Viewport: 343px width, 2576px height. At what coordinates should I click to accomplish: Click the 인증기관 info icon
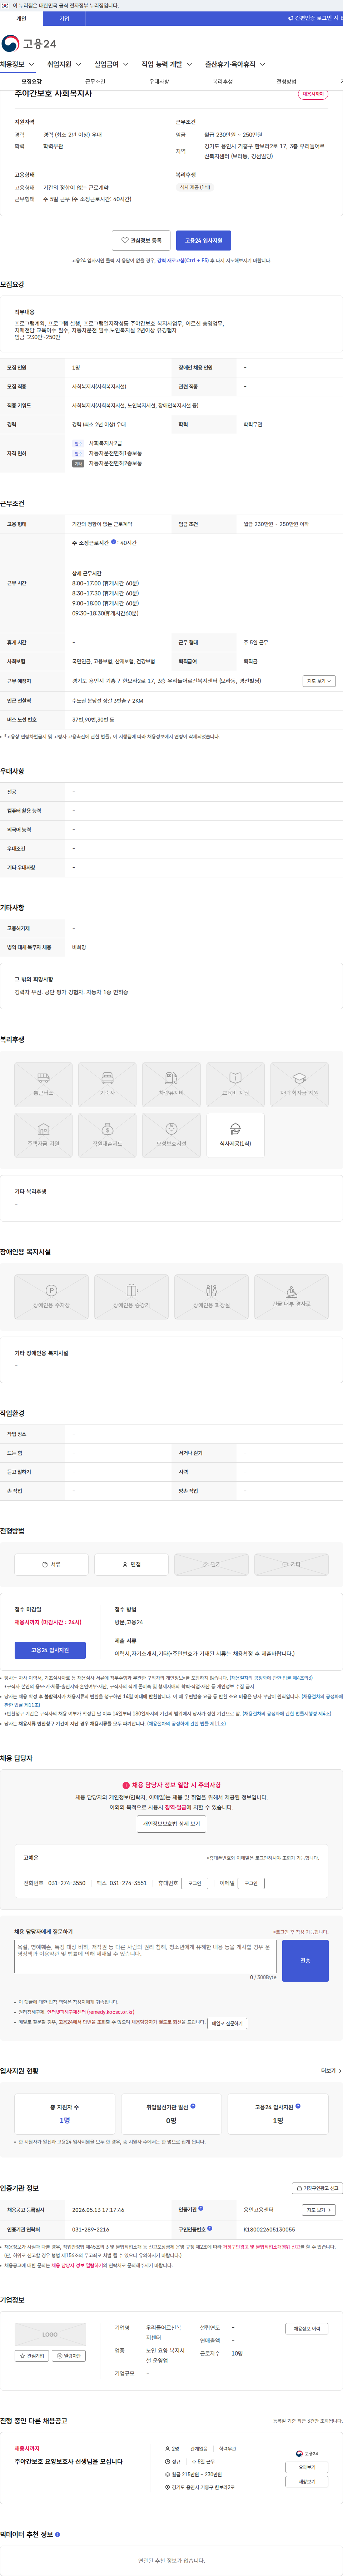(x=201, y=2208)
